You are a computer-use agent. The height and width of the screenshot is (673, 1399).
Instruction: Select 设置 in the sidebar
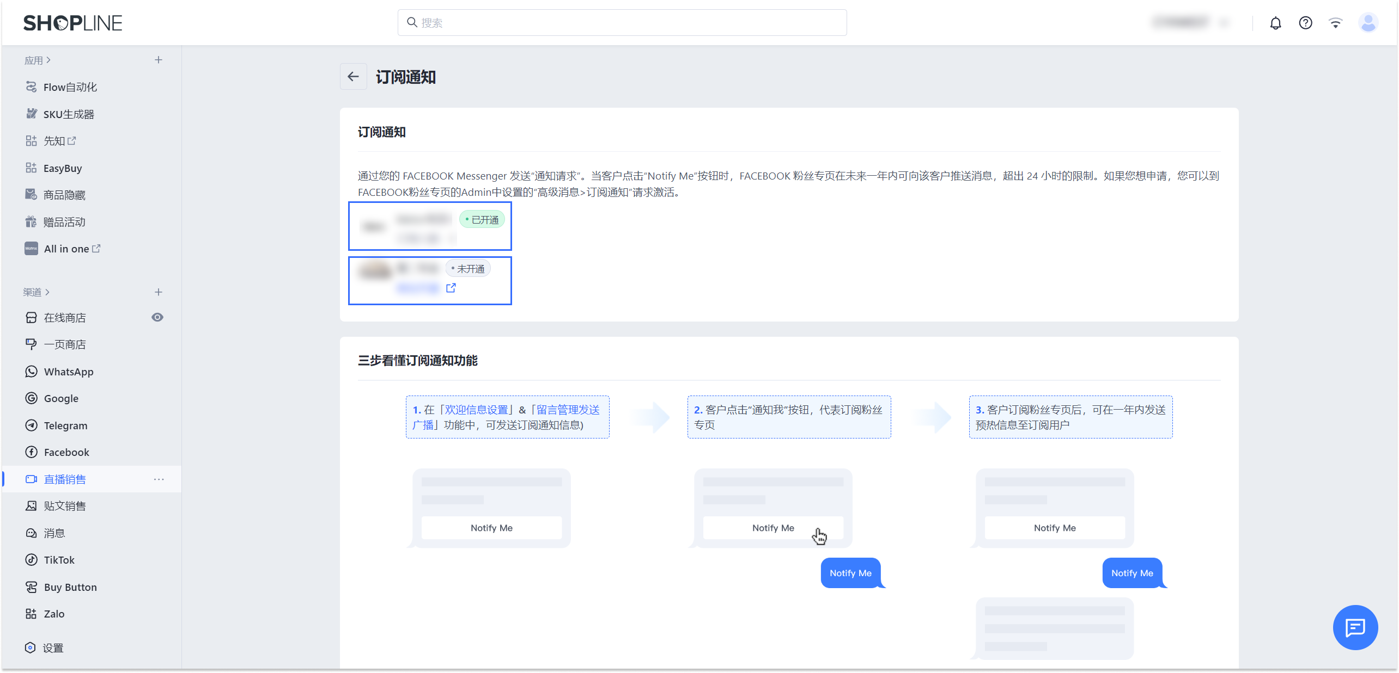click(54, 647)
